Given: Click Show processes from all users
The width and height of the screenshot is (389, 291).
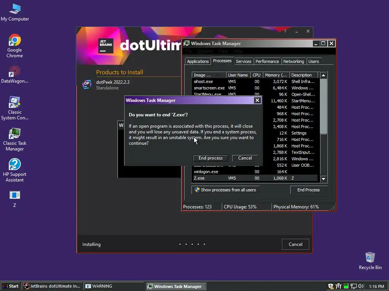Looking at the screenshot, I should [x=226, y=190].
